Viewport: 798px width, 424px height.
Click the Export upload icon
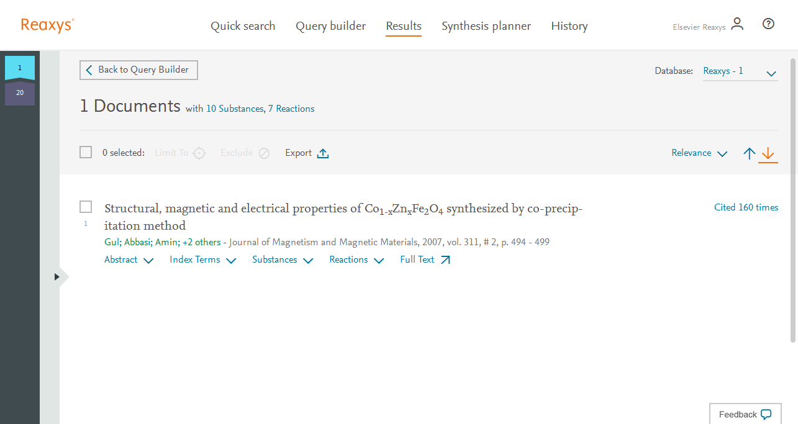(x=323, y=153)
